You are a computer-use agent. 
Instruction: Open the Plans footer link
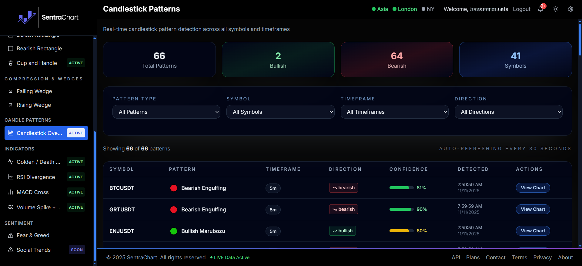(473, 258)
